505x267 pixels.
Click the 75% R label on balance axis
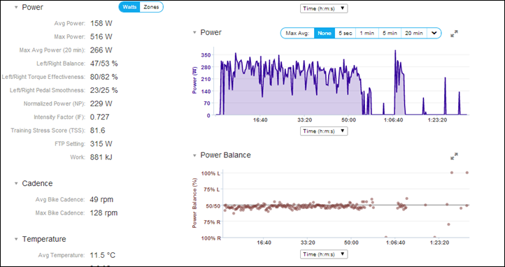(x=211, y=222)
